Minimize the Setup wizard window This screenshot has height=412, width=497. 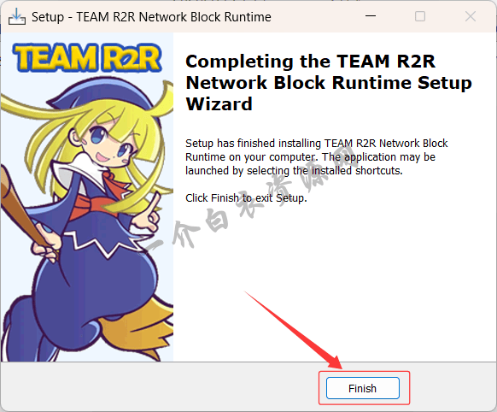click(x=371, y=16)
